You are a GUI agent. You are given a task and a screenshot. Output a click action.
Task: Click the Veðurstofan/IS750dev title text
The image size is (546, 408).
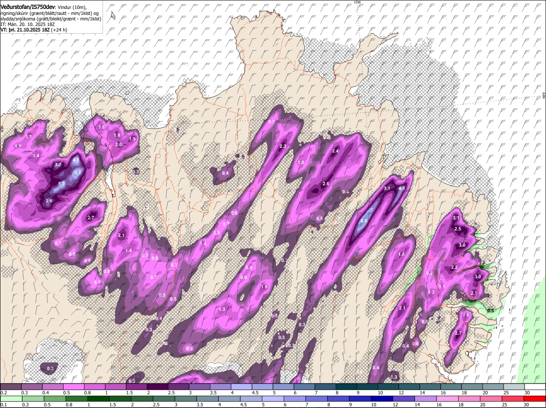click(x=29, y=7)
